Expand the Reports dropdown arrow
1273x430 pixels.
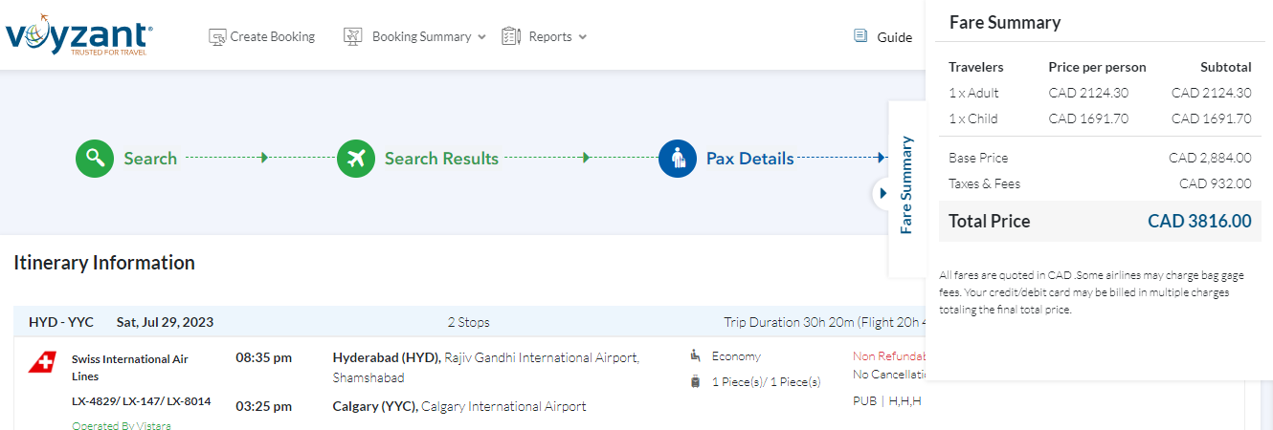tap(583, 37)
